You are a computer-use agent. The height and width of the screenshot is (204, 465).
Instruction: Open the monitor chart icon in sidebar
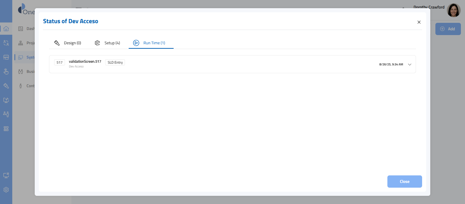[x=6, y=100]
